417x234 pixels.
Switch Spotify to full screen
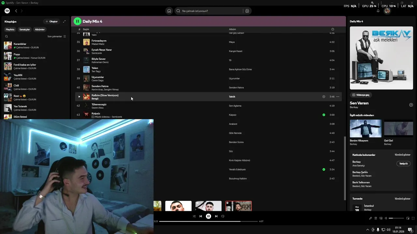413,218
